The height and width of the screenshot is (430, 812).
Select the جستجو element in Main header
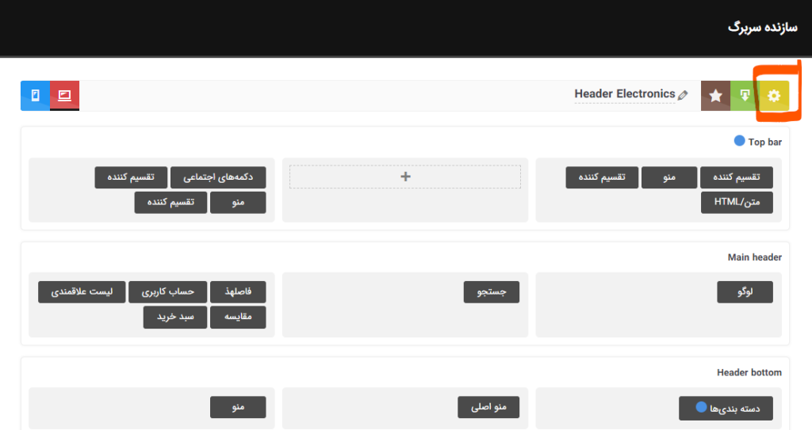[x=492, y=292]
